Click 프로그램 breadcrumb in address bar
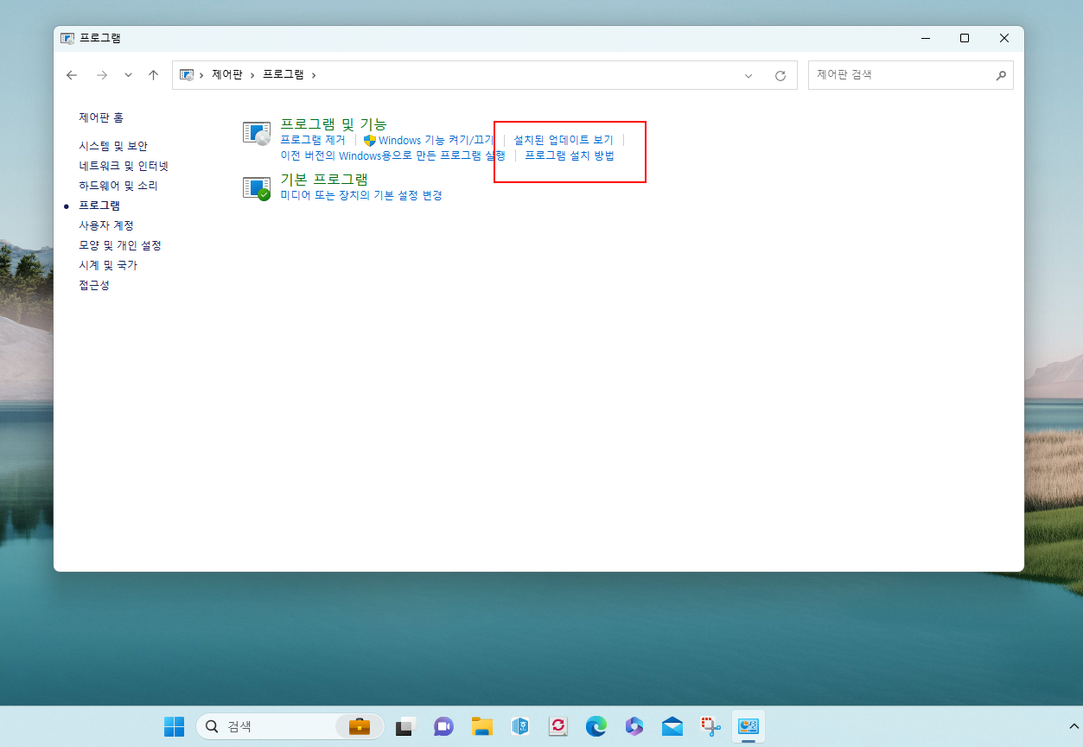The width and height of the screenshot is (1083, 747). pos(283,75)
